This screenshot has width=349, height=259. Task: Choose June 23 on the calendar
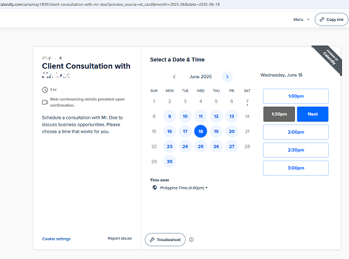(170, 147)
